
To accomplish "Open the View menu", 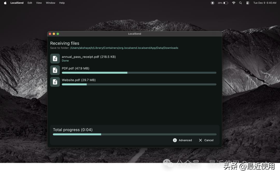I will 39,3.
